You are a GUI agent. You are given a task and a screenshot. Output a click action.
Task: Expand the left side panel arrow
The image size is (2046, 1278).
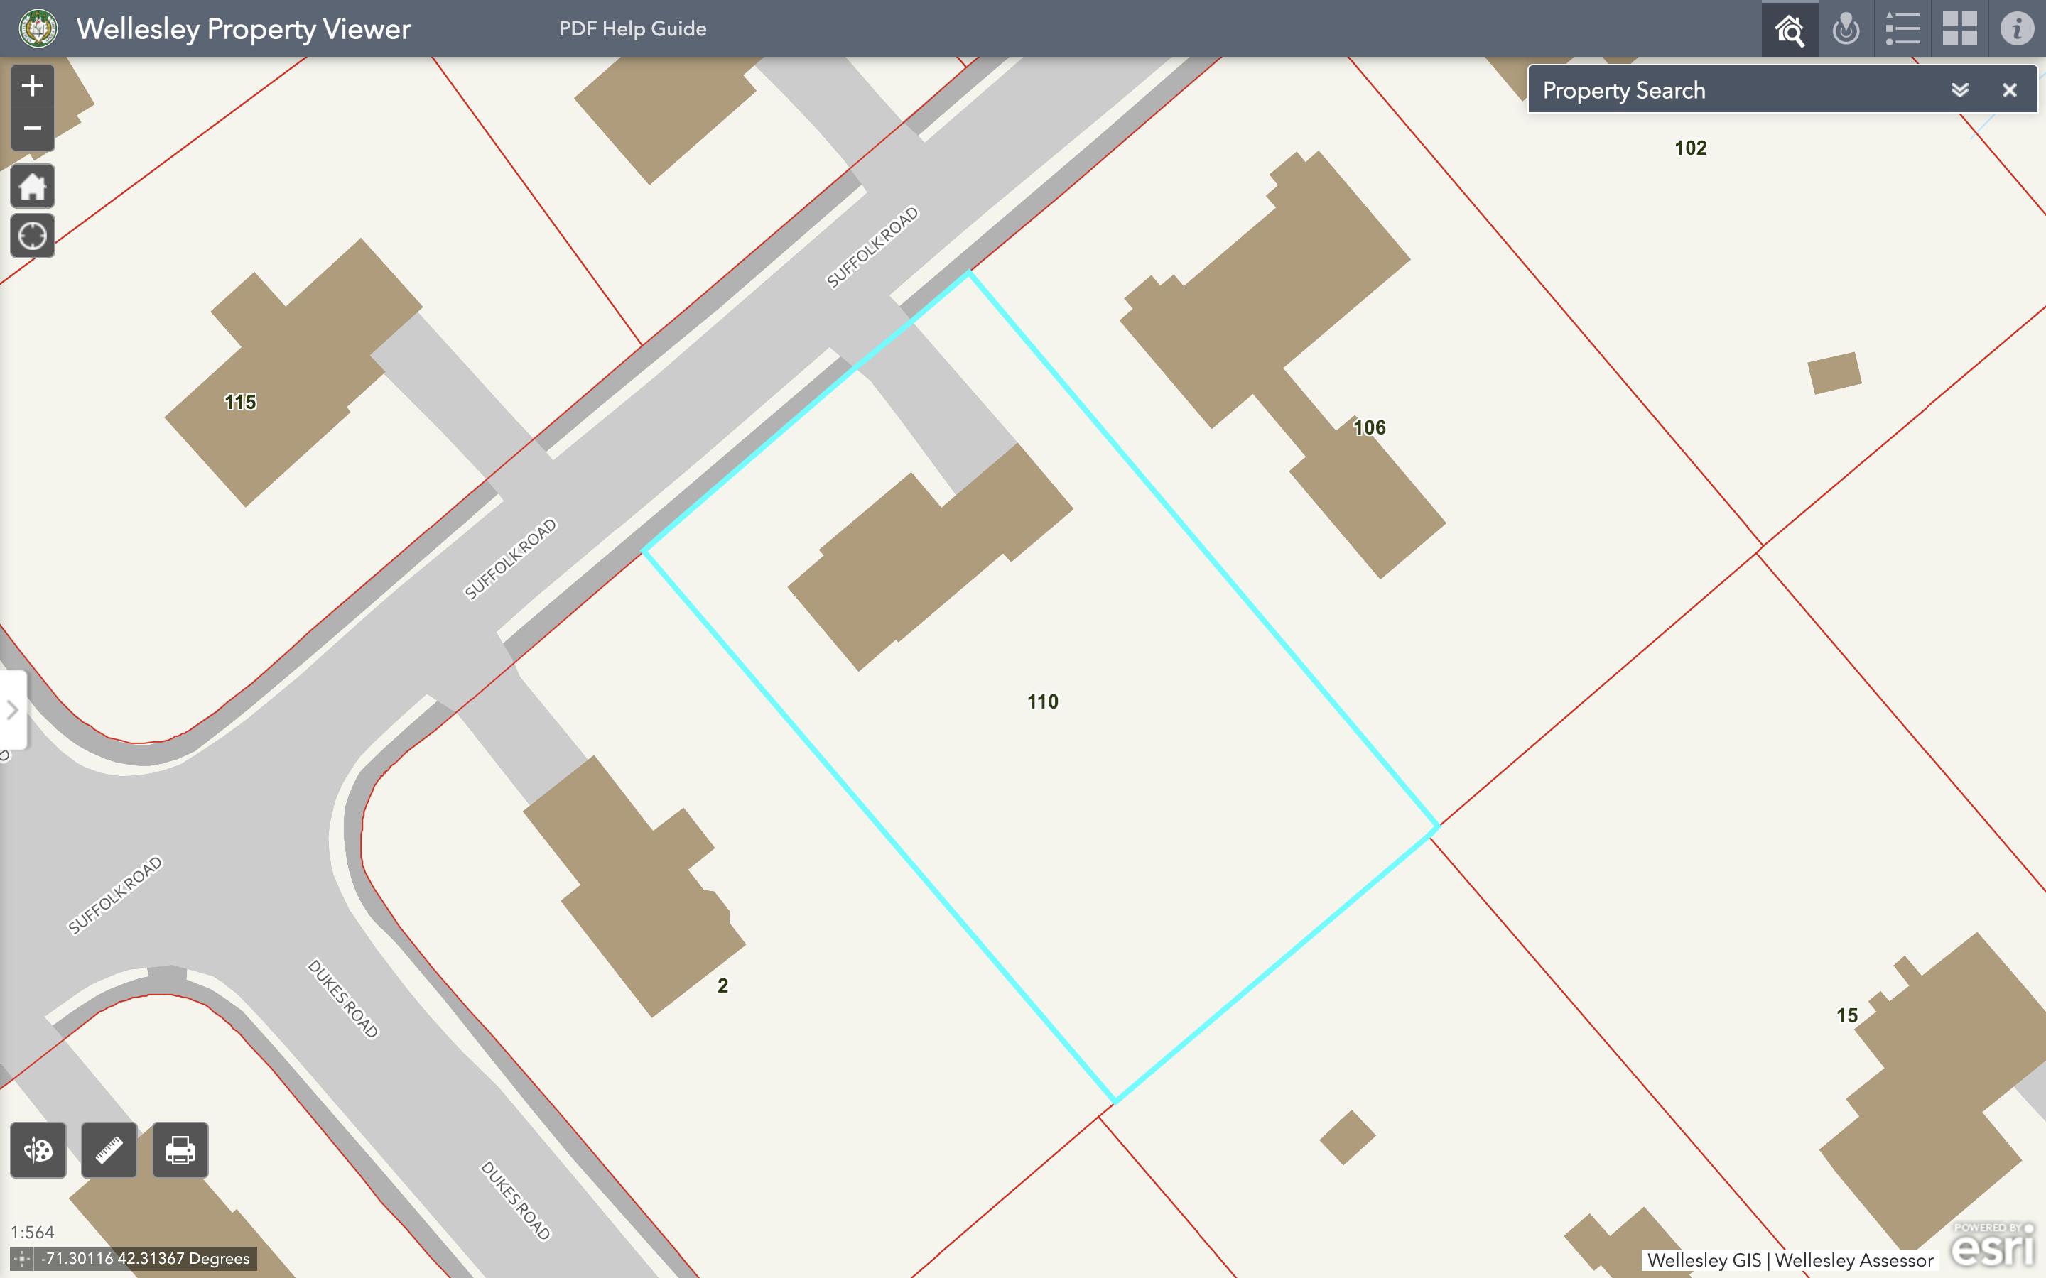pyautogui.click(x=12, y=710)
